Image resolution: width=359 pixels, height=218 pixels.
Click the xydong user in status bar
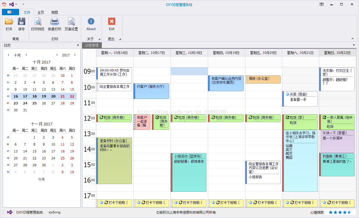point(54,212)
